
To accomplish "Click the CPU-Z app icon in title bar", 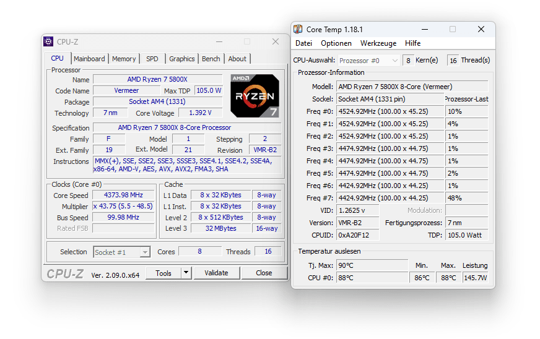I will tap(48, 41).
